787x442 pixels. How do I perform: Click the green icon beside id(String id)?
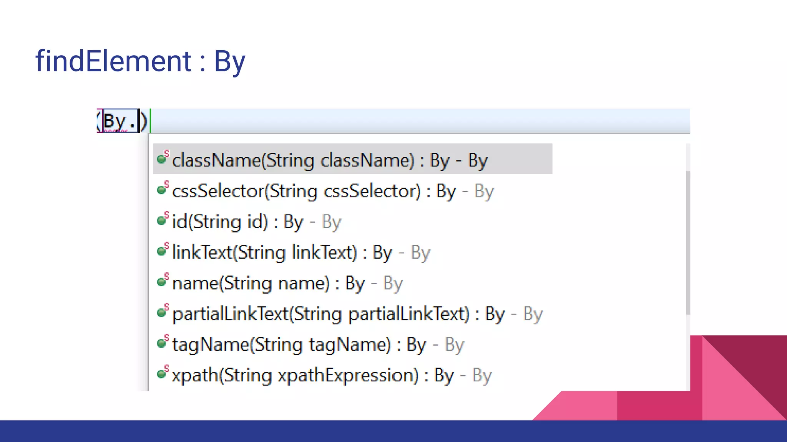tap(162, 220)
